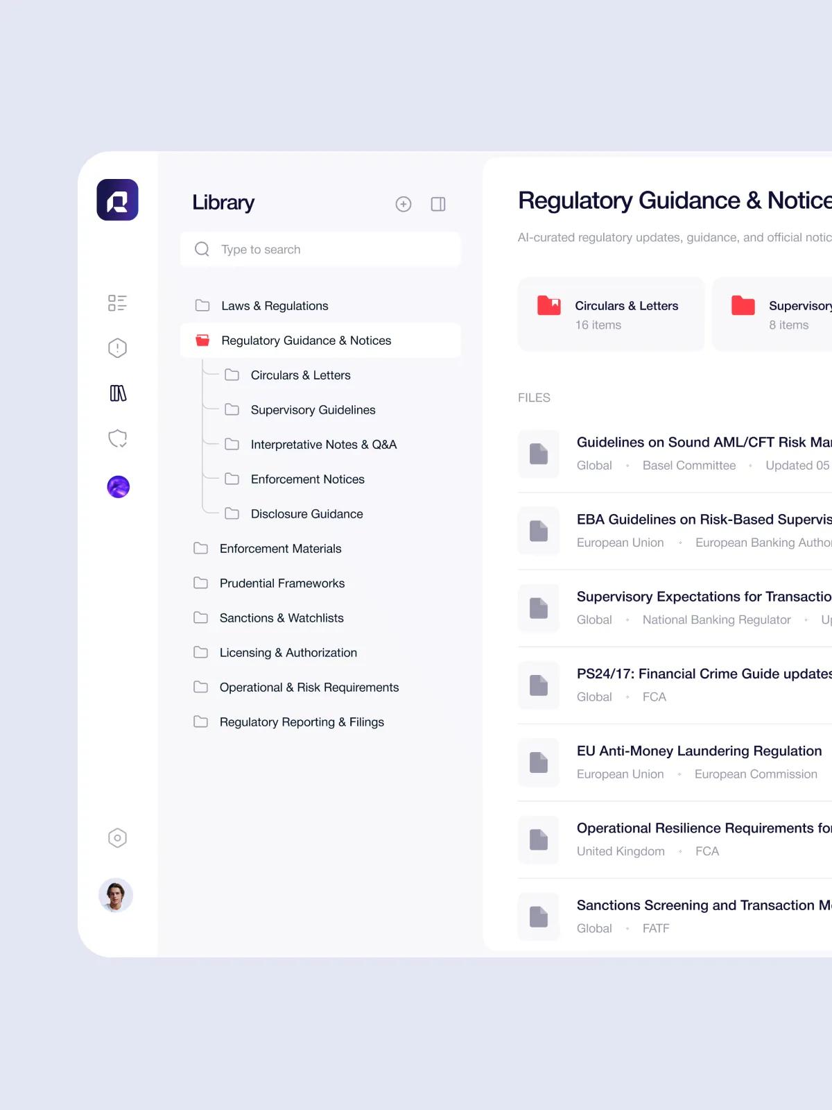Click the file icon for Guidelines on Sound AML/CFT

tap(539, 454)
